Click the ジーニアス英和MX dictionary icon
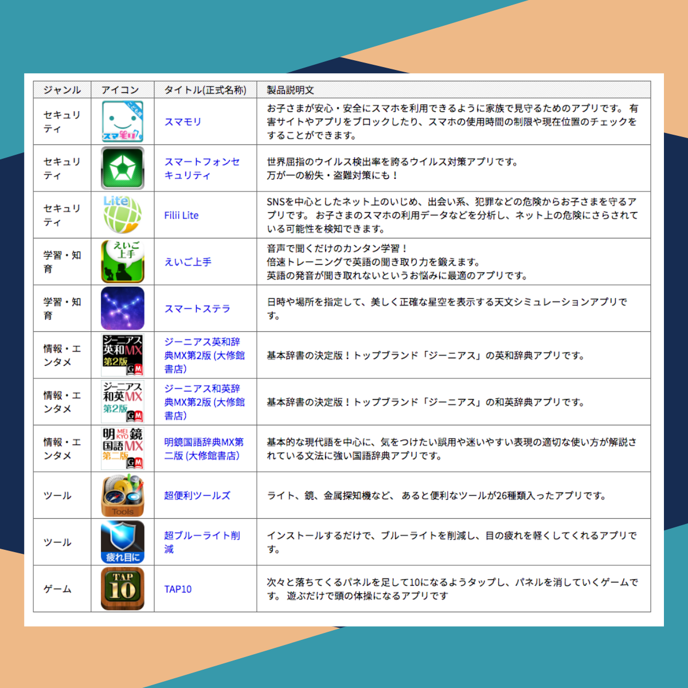The width and height of the screenshot is (688, 688). tap(123, 355)
